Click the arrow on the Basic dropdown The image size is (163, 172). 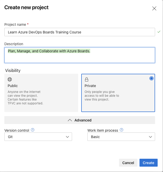[x=150, y=137]
